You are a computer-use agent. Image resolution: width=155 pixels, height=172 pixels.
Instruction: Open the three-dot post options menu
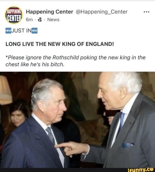coord(146,12)
